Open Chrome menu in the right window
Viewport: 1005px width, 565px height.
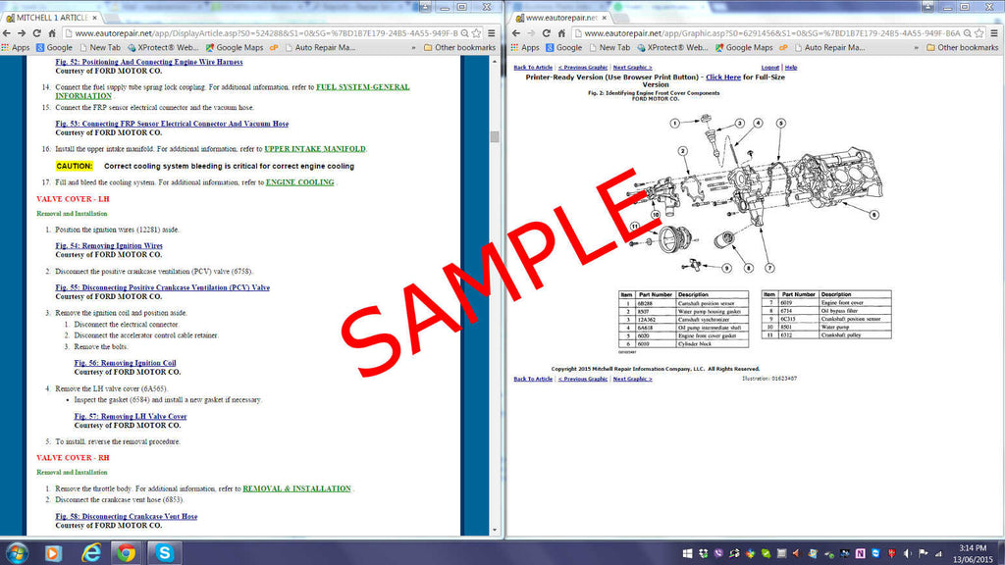tap(993, 32)
